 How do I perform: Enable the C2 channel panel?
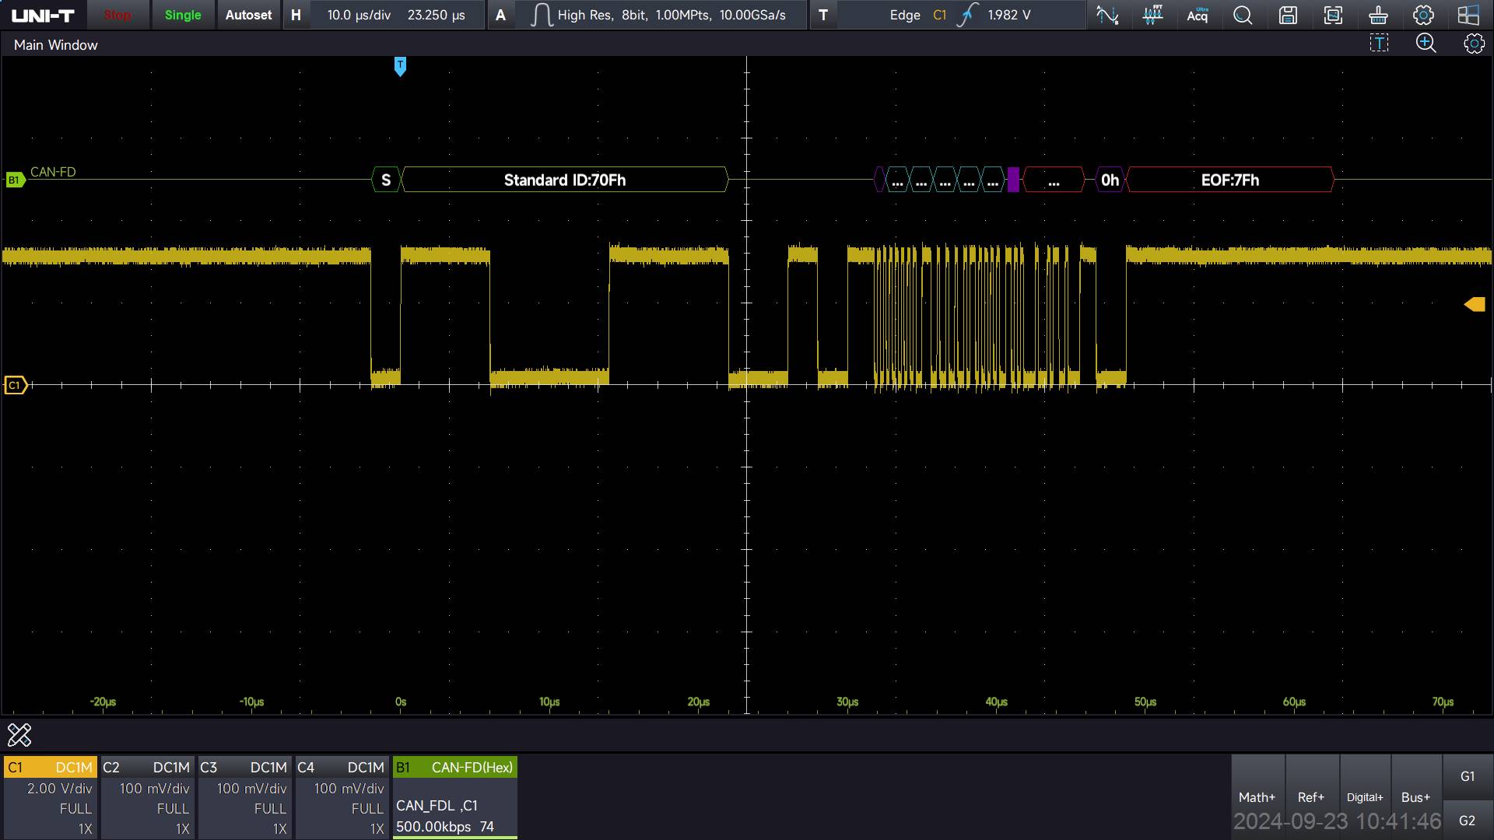pyautogui.click(x=148, y=796)
